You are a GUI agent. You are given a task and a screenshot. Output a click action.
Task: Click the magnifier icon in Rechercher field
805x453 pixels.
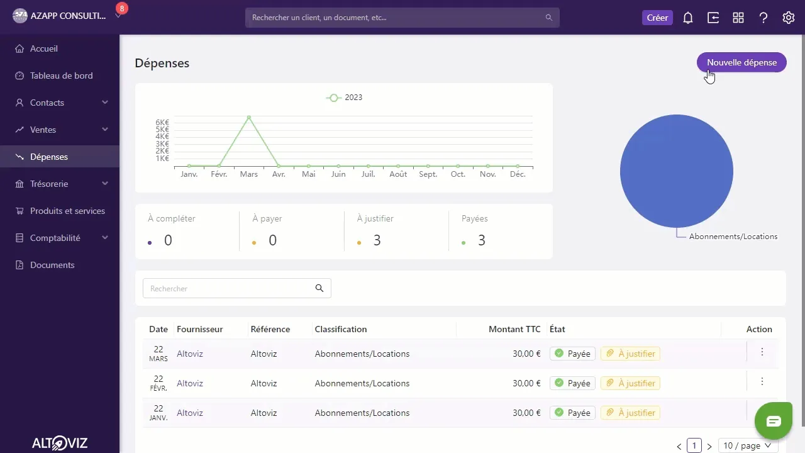click(x=319, y=288)
